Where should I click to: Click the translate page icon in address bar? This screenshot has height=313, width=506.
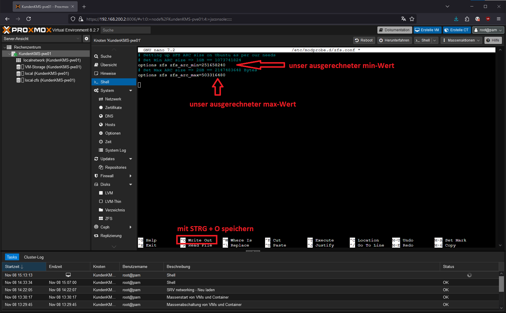(403, 19)
